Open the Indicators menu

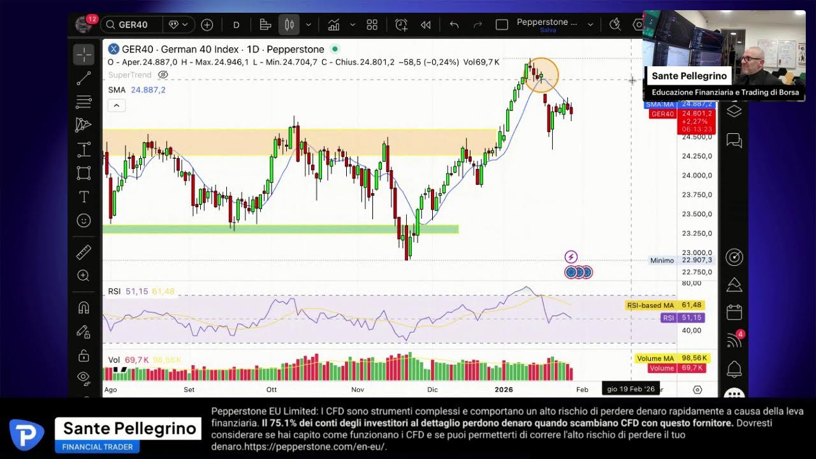[333, 25]
